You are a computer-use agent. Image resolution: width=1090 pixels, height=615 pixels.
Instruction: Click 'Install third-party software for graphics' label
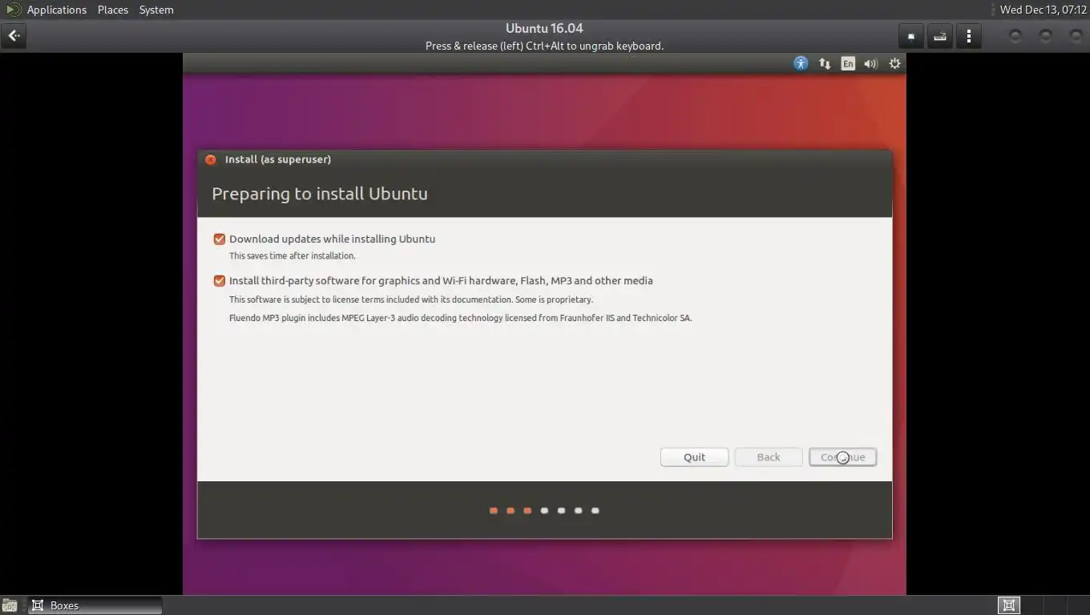(441, 281)
